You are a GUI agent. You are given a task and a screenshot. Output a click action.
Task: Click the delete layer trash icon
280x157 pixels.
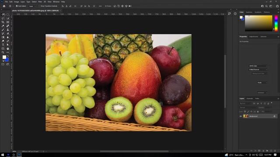point(275,150)
